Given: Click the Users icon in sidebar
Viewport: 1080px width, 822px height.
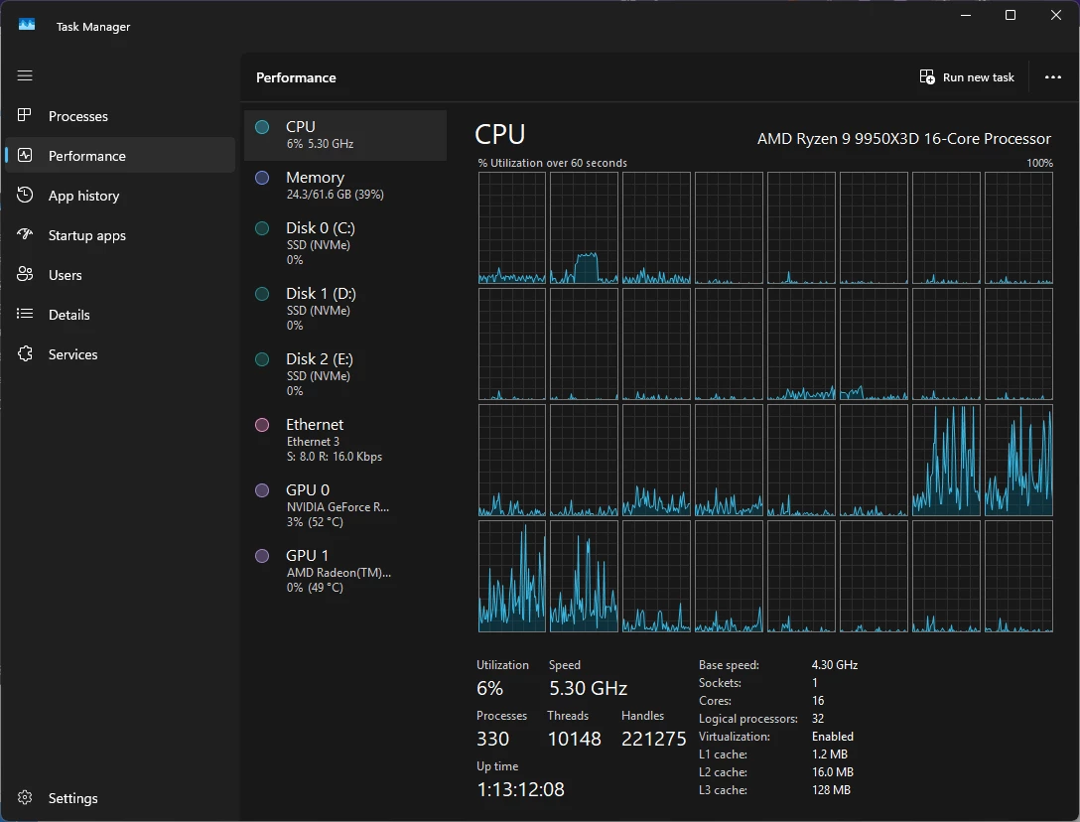Looking at the screenshot, I should (26, 275).
